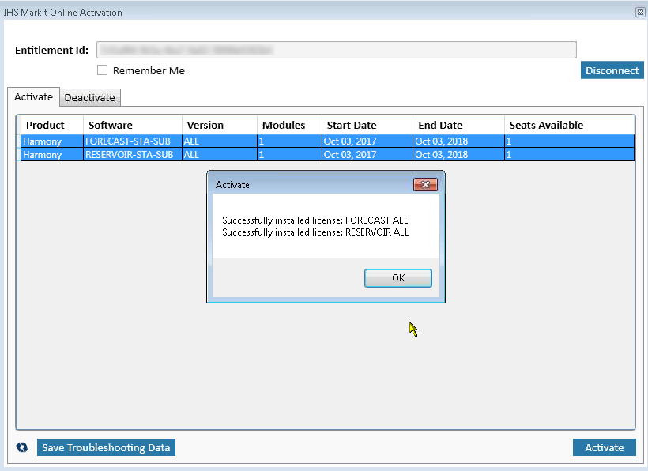648x471 pixels.
Task: Select the FORECAST-STA-SUB software cell
Action: pyautogui.click(x=133, y=141)
